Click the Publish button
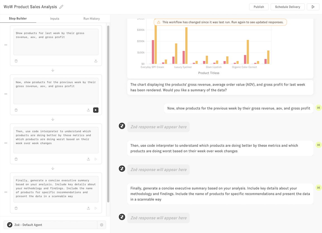The height and width of the screenshot is (233, 322). (x=259, y=7)
